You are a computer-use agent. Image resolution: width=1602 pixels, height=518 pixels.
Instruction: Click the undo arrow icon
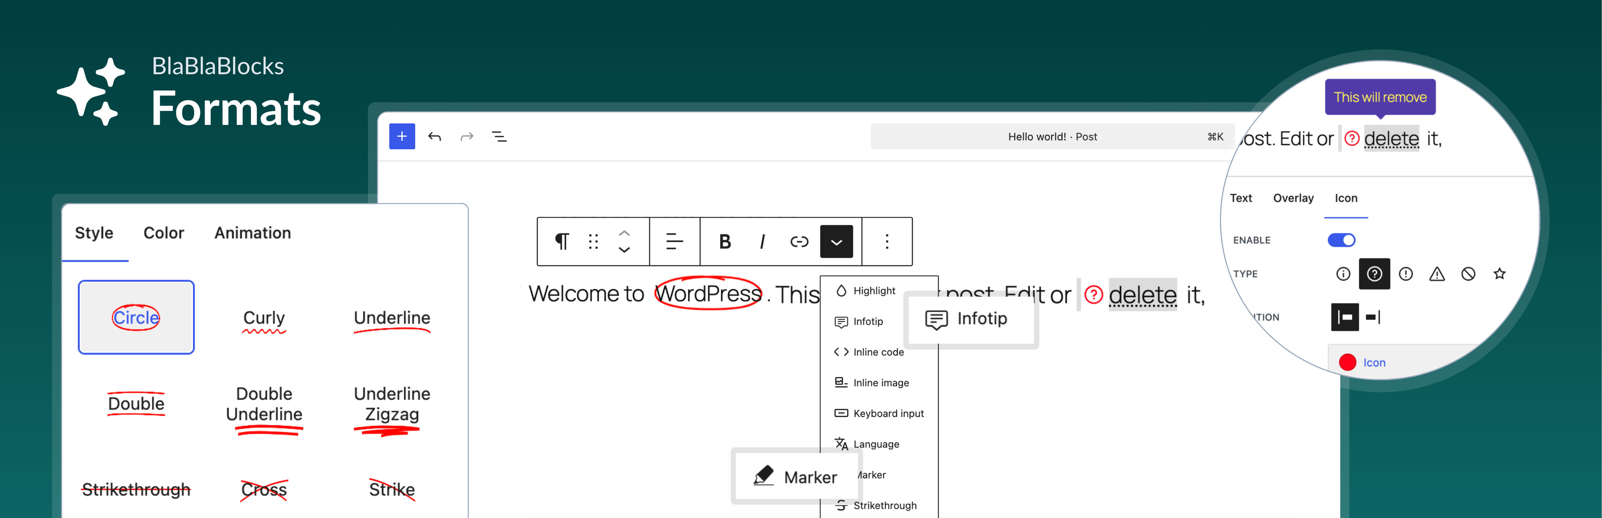coord(435,136)
